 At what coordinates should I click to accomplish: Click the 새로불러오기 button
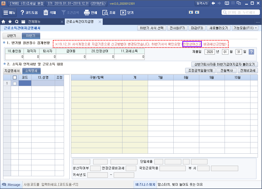(218, 28)
